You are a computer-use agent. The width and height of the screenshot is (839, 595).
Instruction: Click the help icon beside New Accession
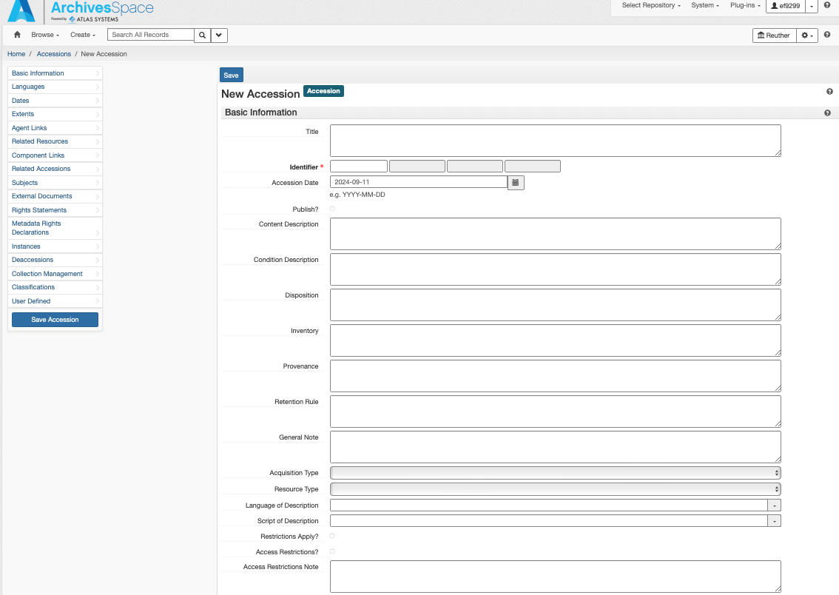pos(829,92)
